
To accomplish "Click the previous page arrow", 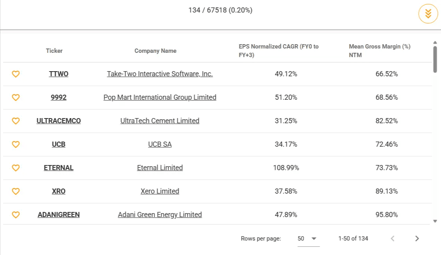I will point(392,238).
